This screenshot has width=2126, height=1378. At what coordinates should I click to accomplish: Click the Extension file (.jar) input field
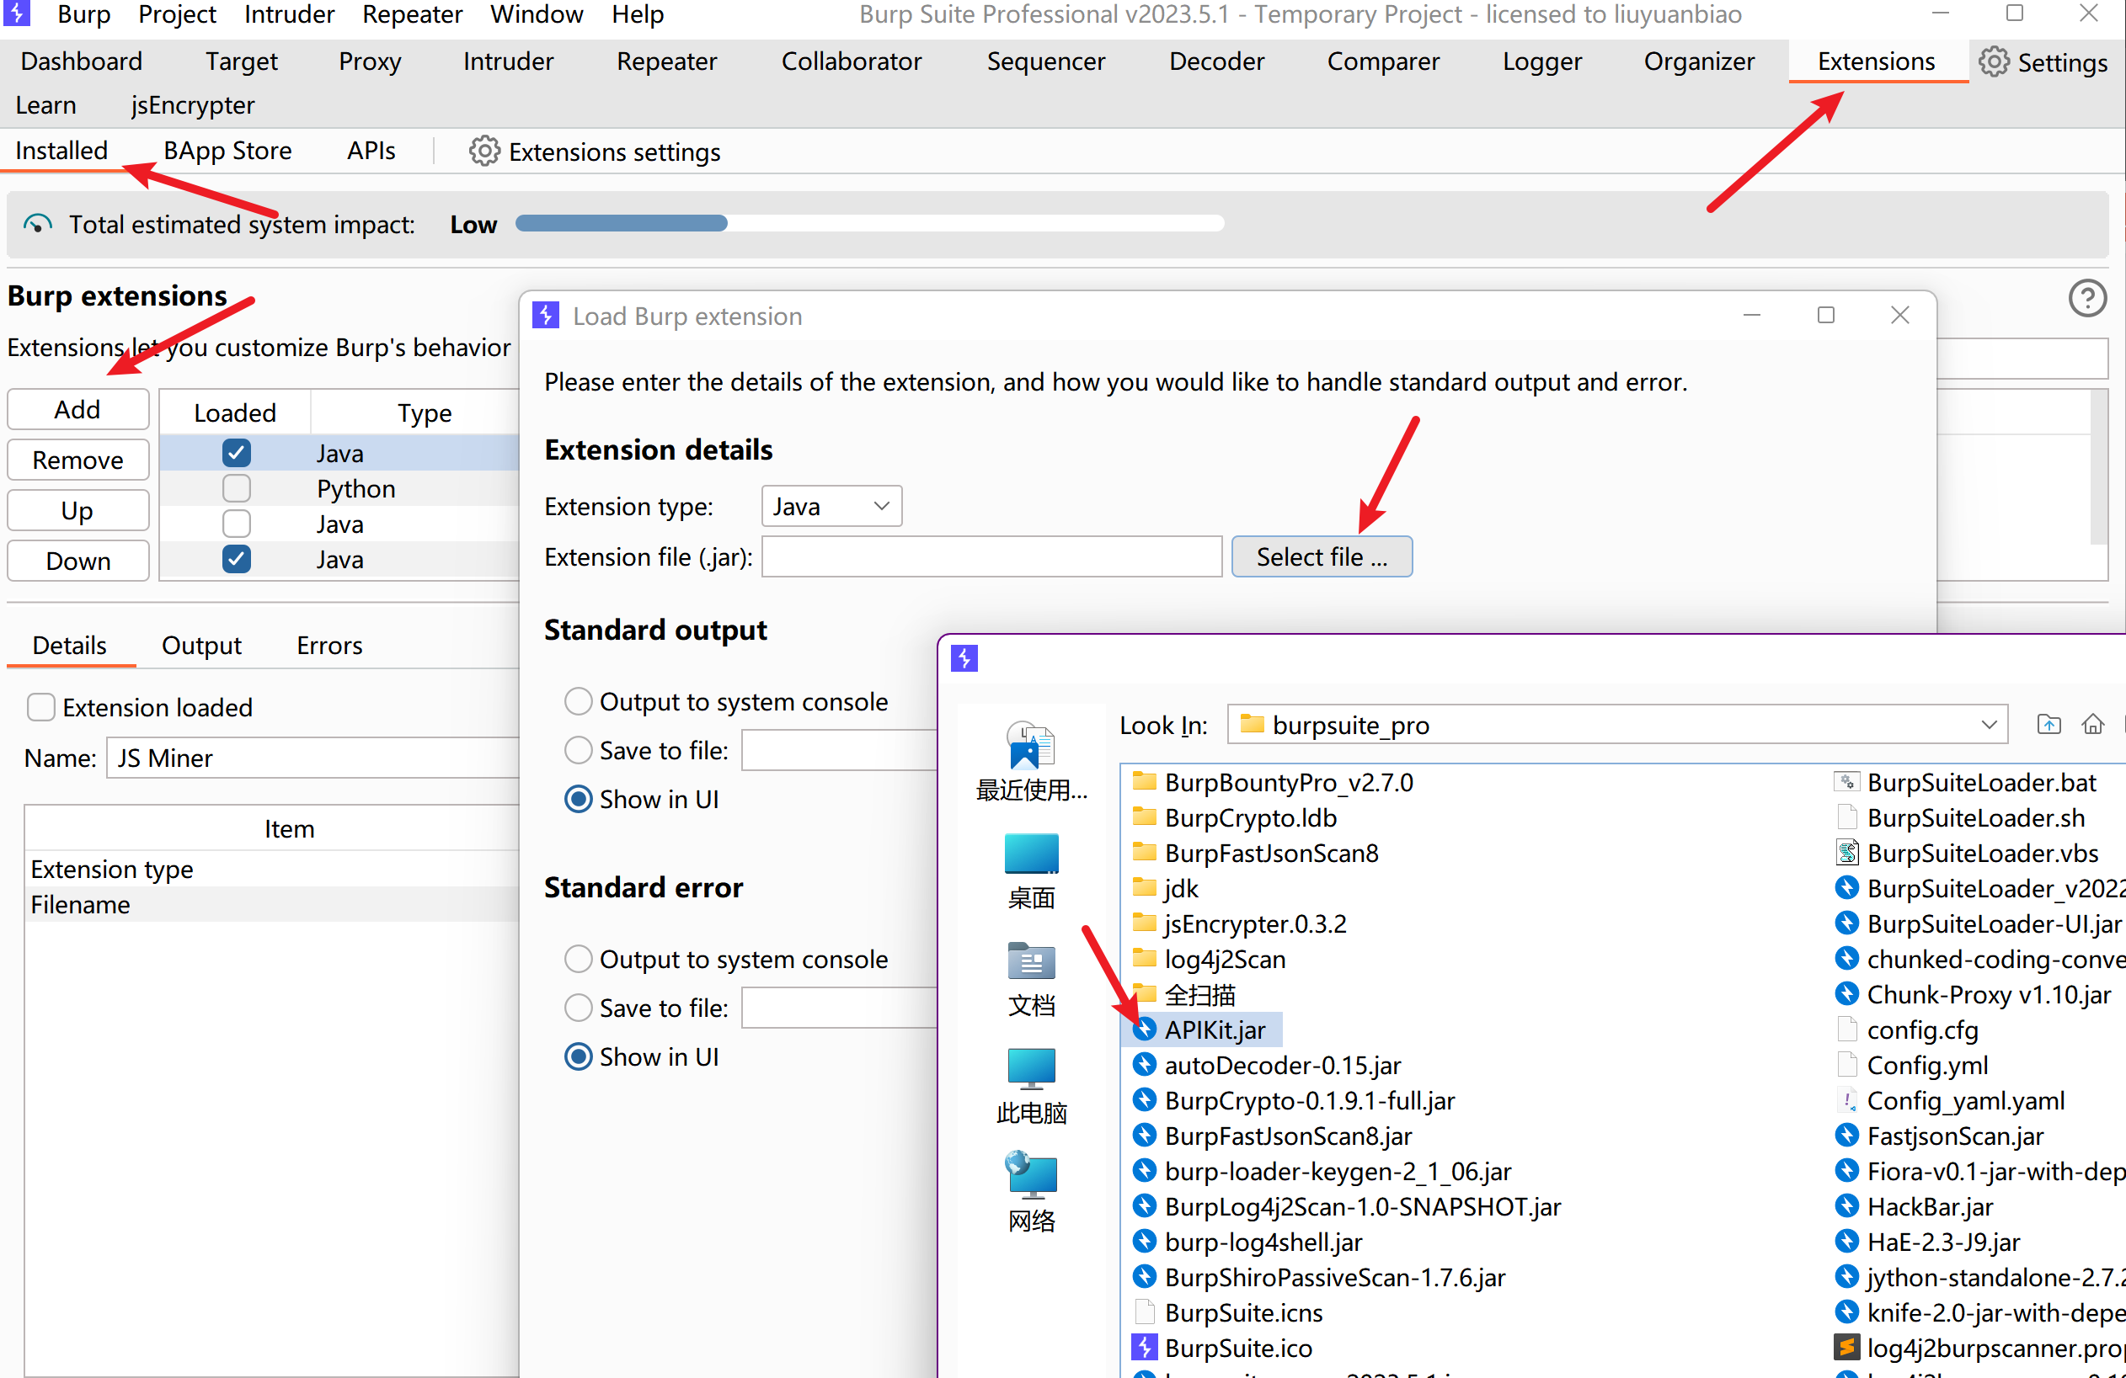991,557
